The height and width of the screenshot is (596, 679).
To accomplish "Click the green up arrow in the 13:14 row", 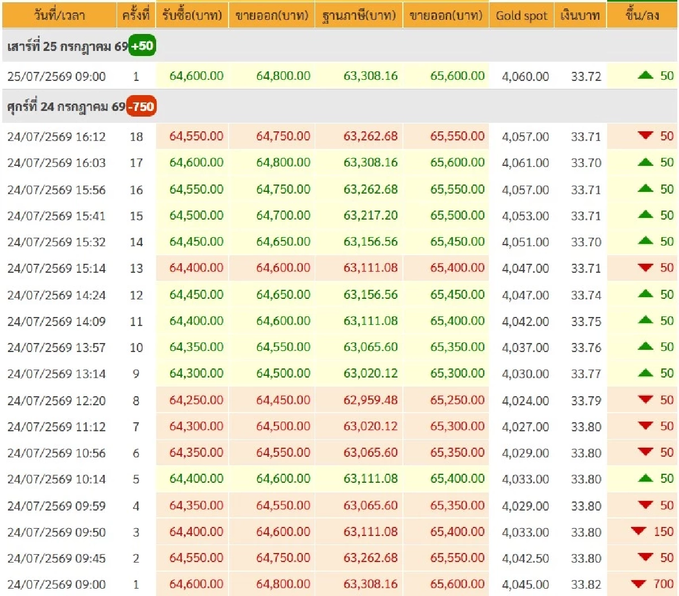I will 645,373.
